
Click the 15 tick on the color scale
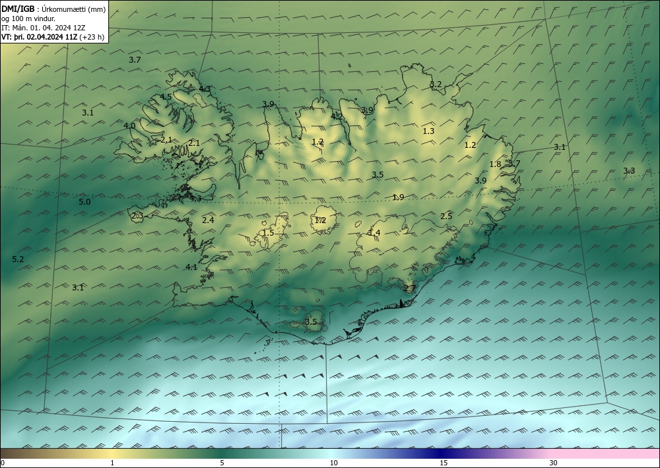[x=444, y=463]
